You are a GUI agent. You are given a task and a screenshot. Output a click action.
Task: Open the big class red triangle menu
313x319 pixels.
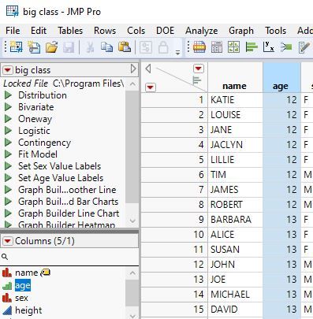point(7,70)
